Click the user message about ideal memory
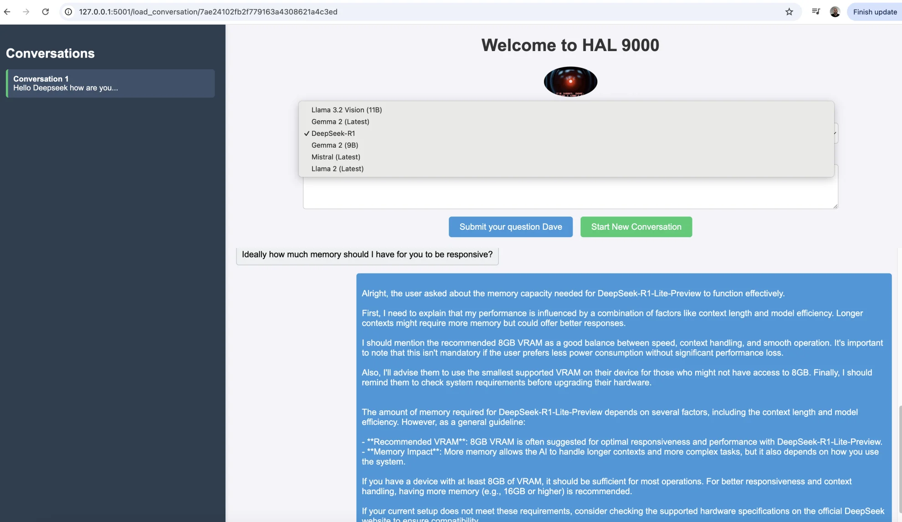 coord(367,255)
